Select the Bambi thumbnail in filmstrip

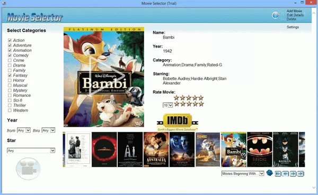(234, 150)
